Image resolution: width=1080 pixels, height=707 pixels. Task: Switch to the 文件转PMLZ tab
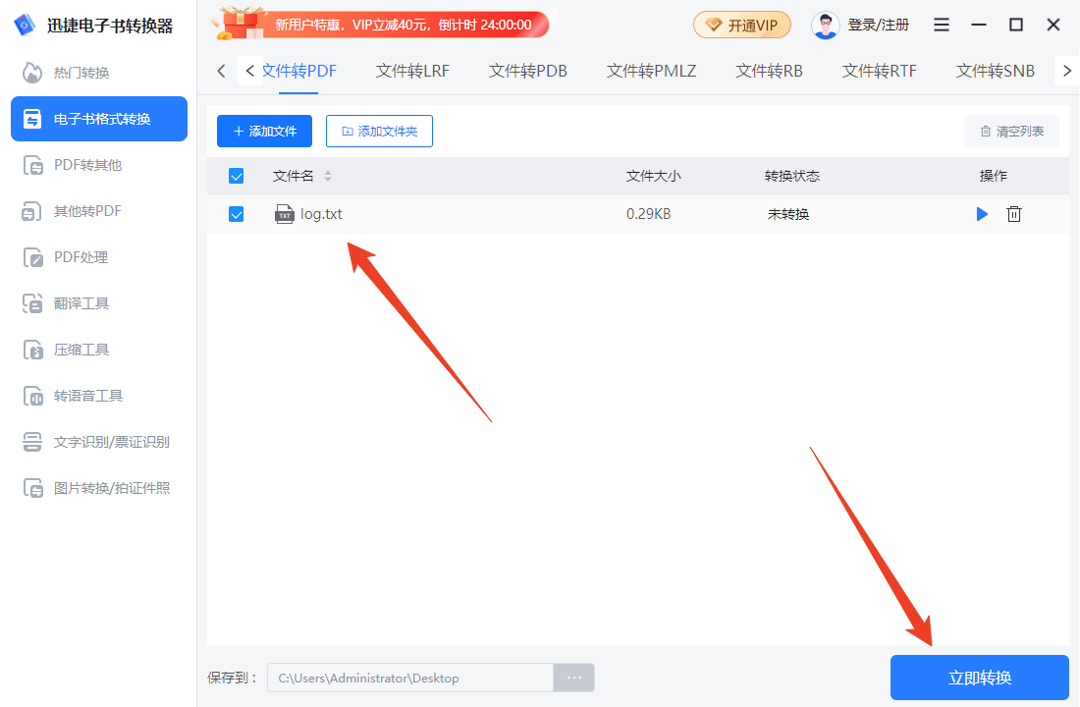[x=652, y=71]
